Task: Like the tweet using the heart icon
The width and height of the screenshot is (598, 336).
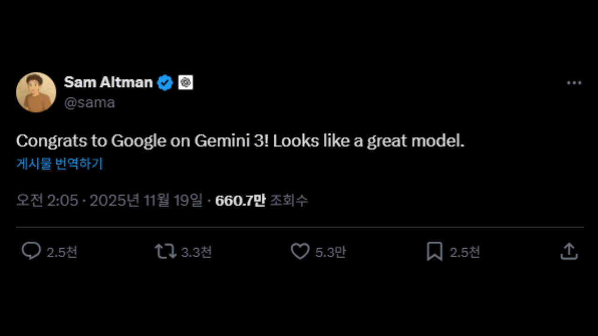Action: 300,252
